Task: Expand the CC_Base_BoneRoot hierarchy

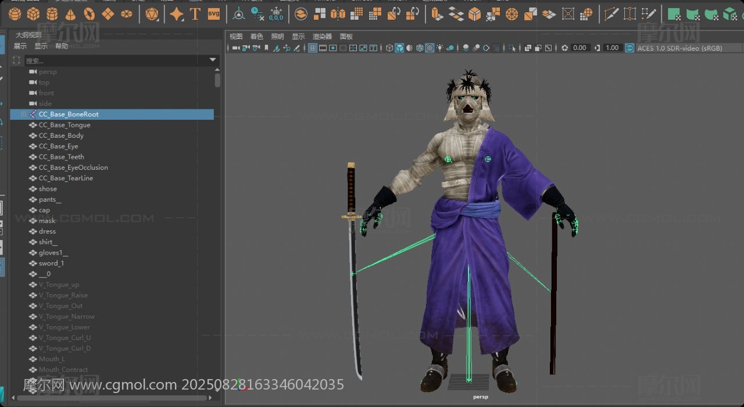Action: [24, 115]
